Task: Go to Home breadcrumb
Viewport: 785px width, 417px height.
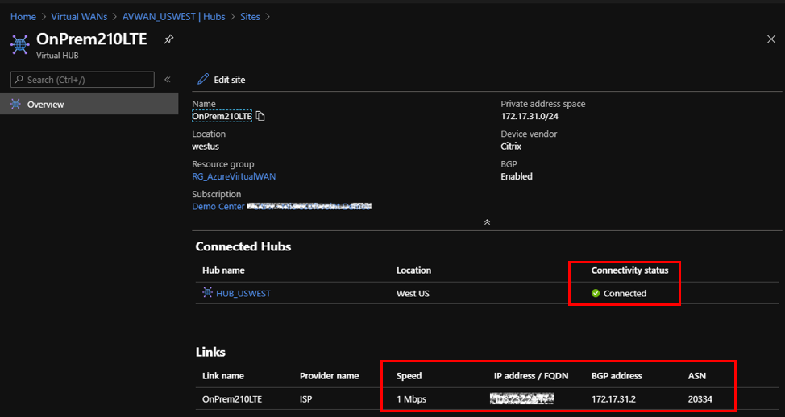Action: pos(23,16)
